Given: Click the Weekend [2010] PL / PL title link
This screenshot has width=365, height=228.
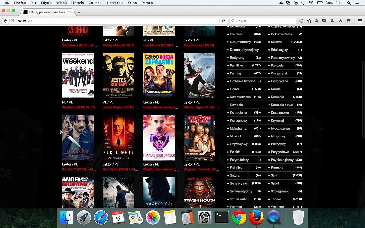Looking at the screenshot, I should pos(79,107).
